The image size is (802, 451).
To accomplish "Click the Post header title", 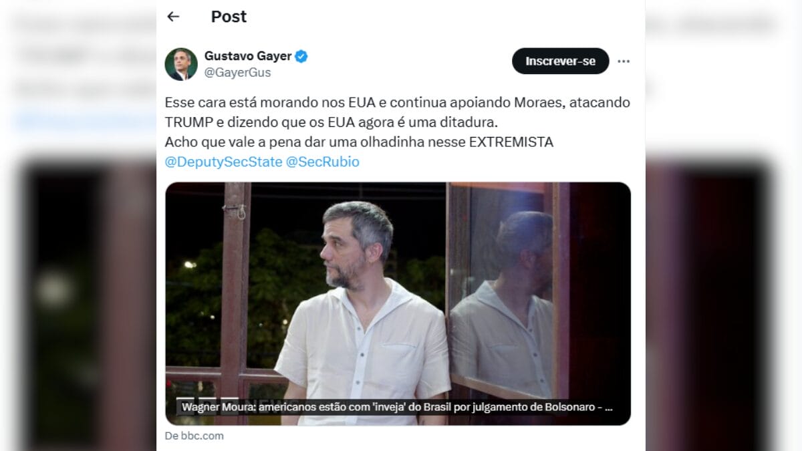I will click(x=229, y=17).
